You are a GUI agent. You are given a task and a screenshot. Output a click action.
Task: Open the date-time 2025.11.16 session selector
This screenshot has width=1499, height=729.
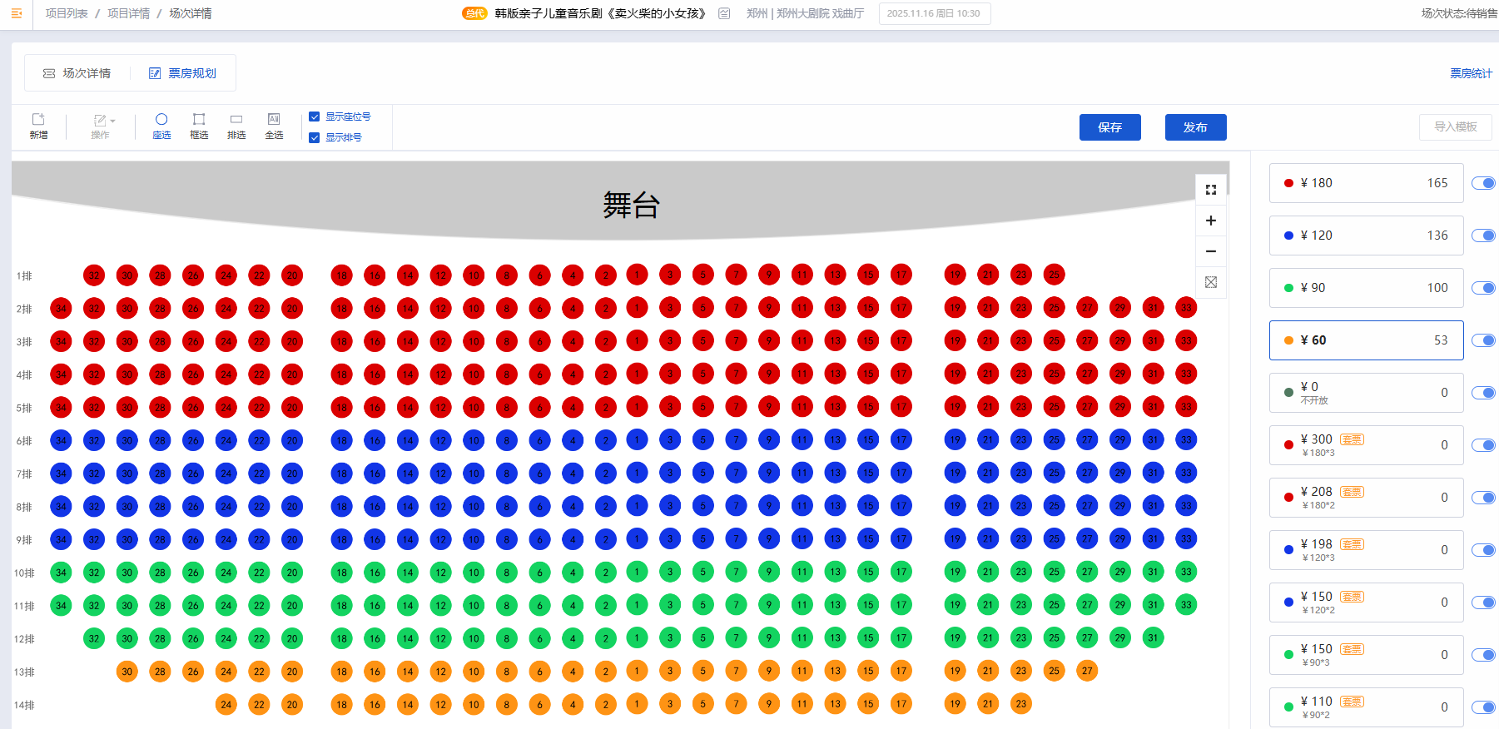point(934,13)
